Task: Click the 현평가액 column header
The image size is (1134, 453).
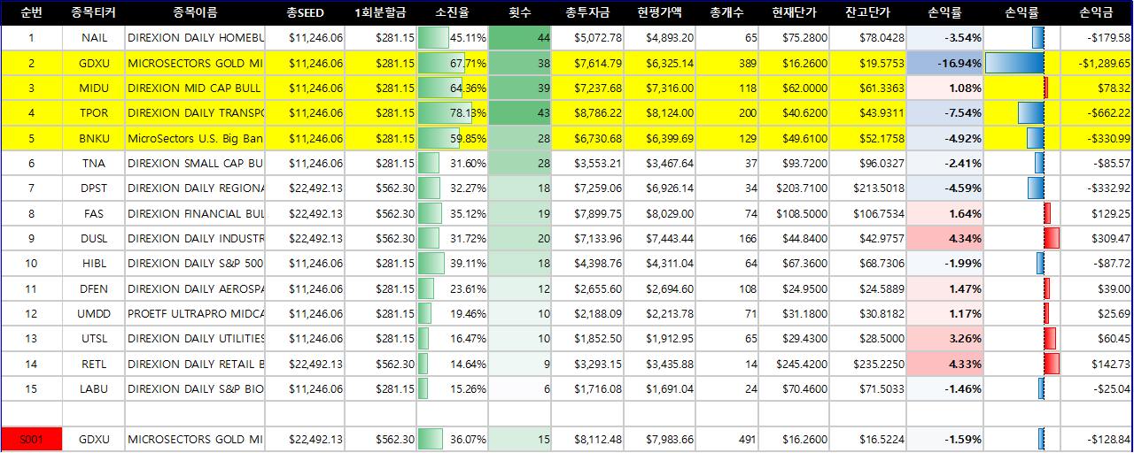Action: pyautogui.click(x=660, y=13)
